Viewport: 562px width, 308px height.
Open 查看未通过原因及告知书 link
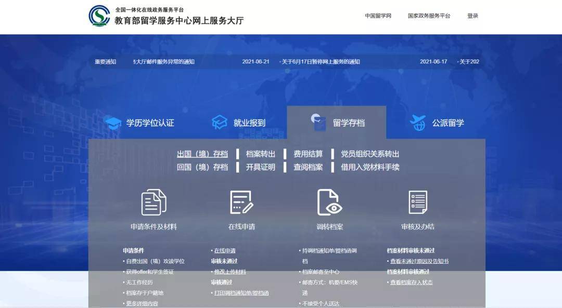pyautogui.click(x=419, y=261)
